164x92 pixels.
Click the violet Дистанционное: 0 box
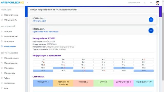(124, 83)
